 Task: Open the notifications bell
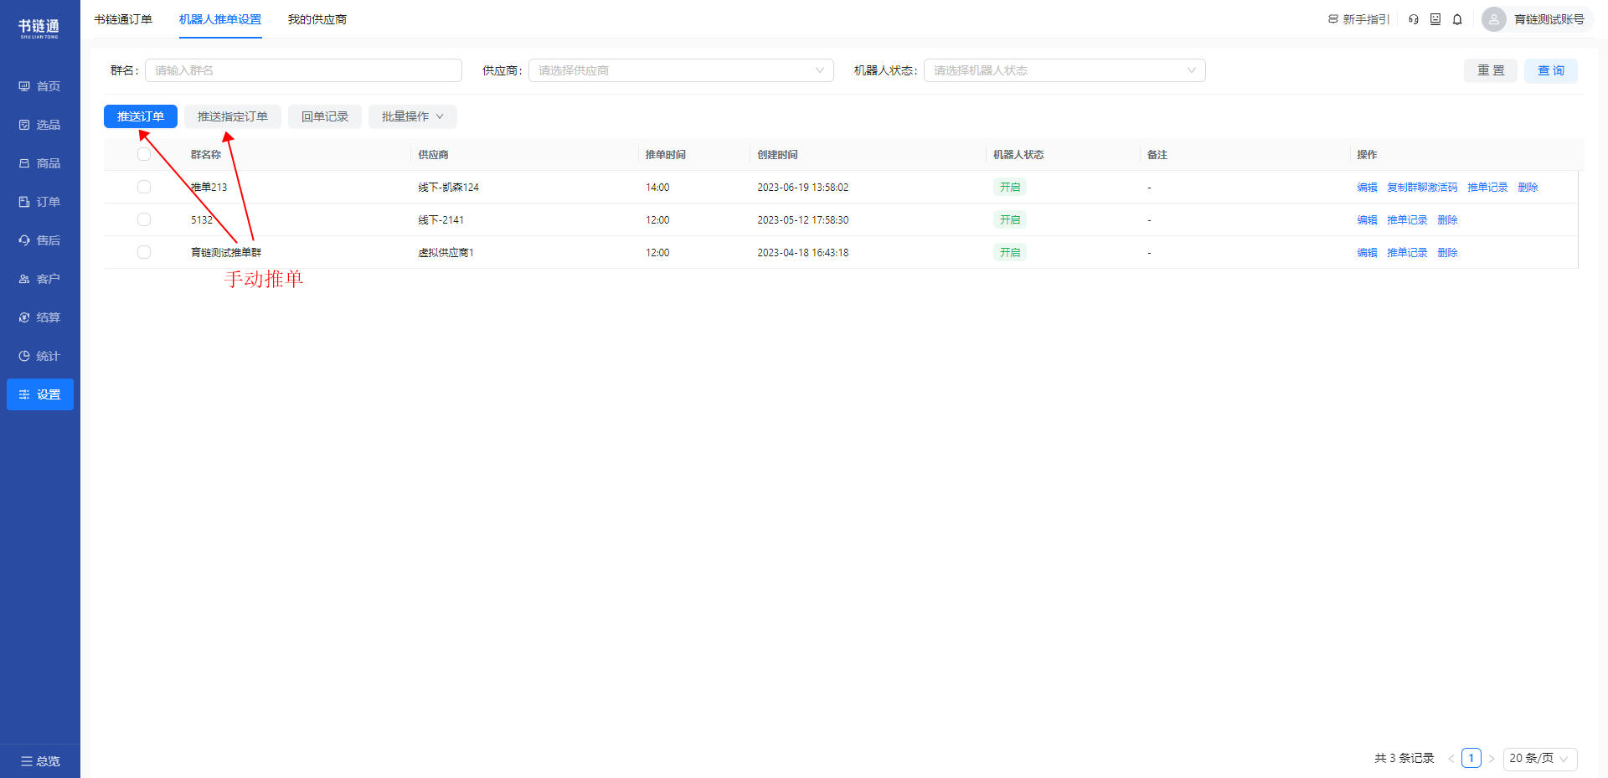[x=1457, y=19]
